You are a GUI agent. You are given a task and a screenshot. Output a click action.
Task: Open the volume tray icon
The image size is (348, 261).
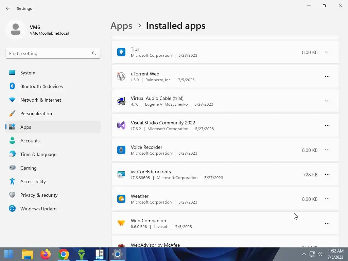pos(320,254)
